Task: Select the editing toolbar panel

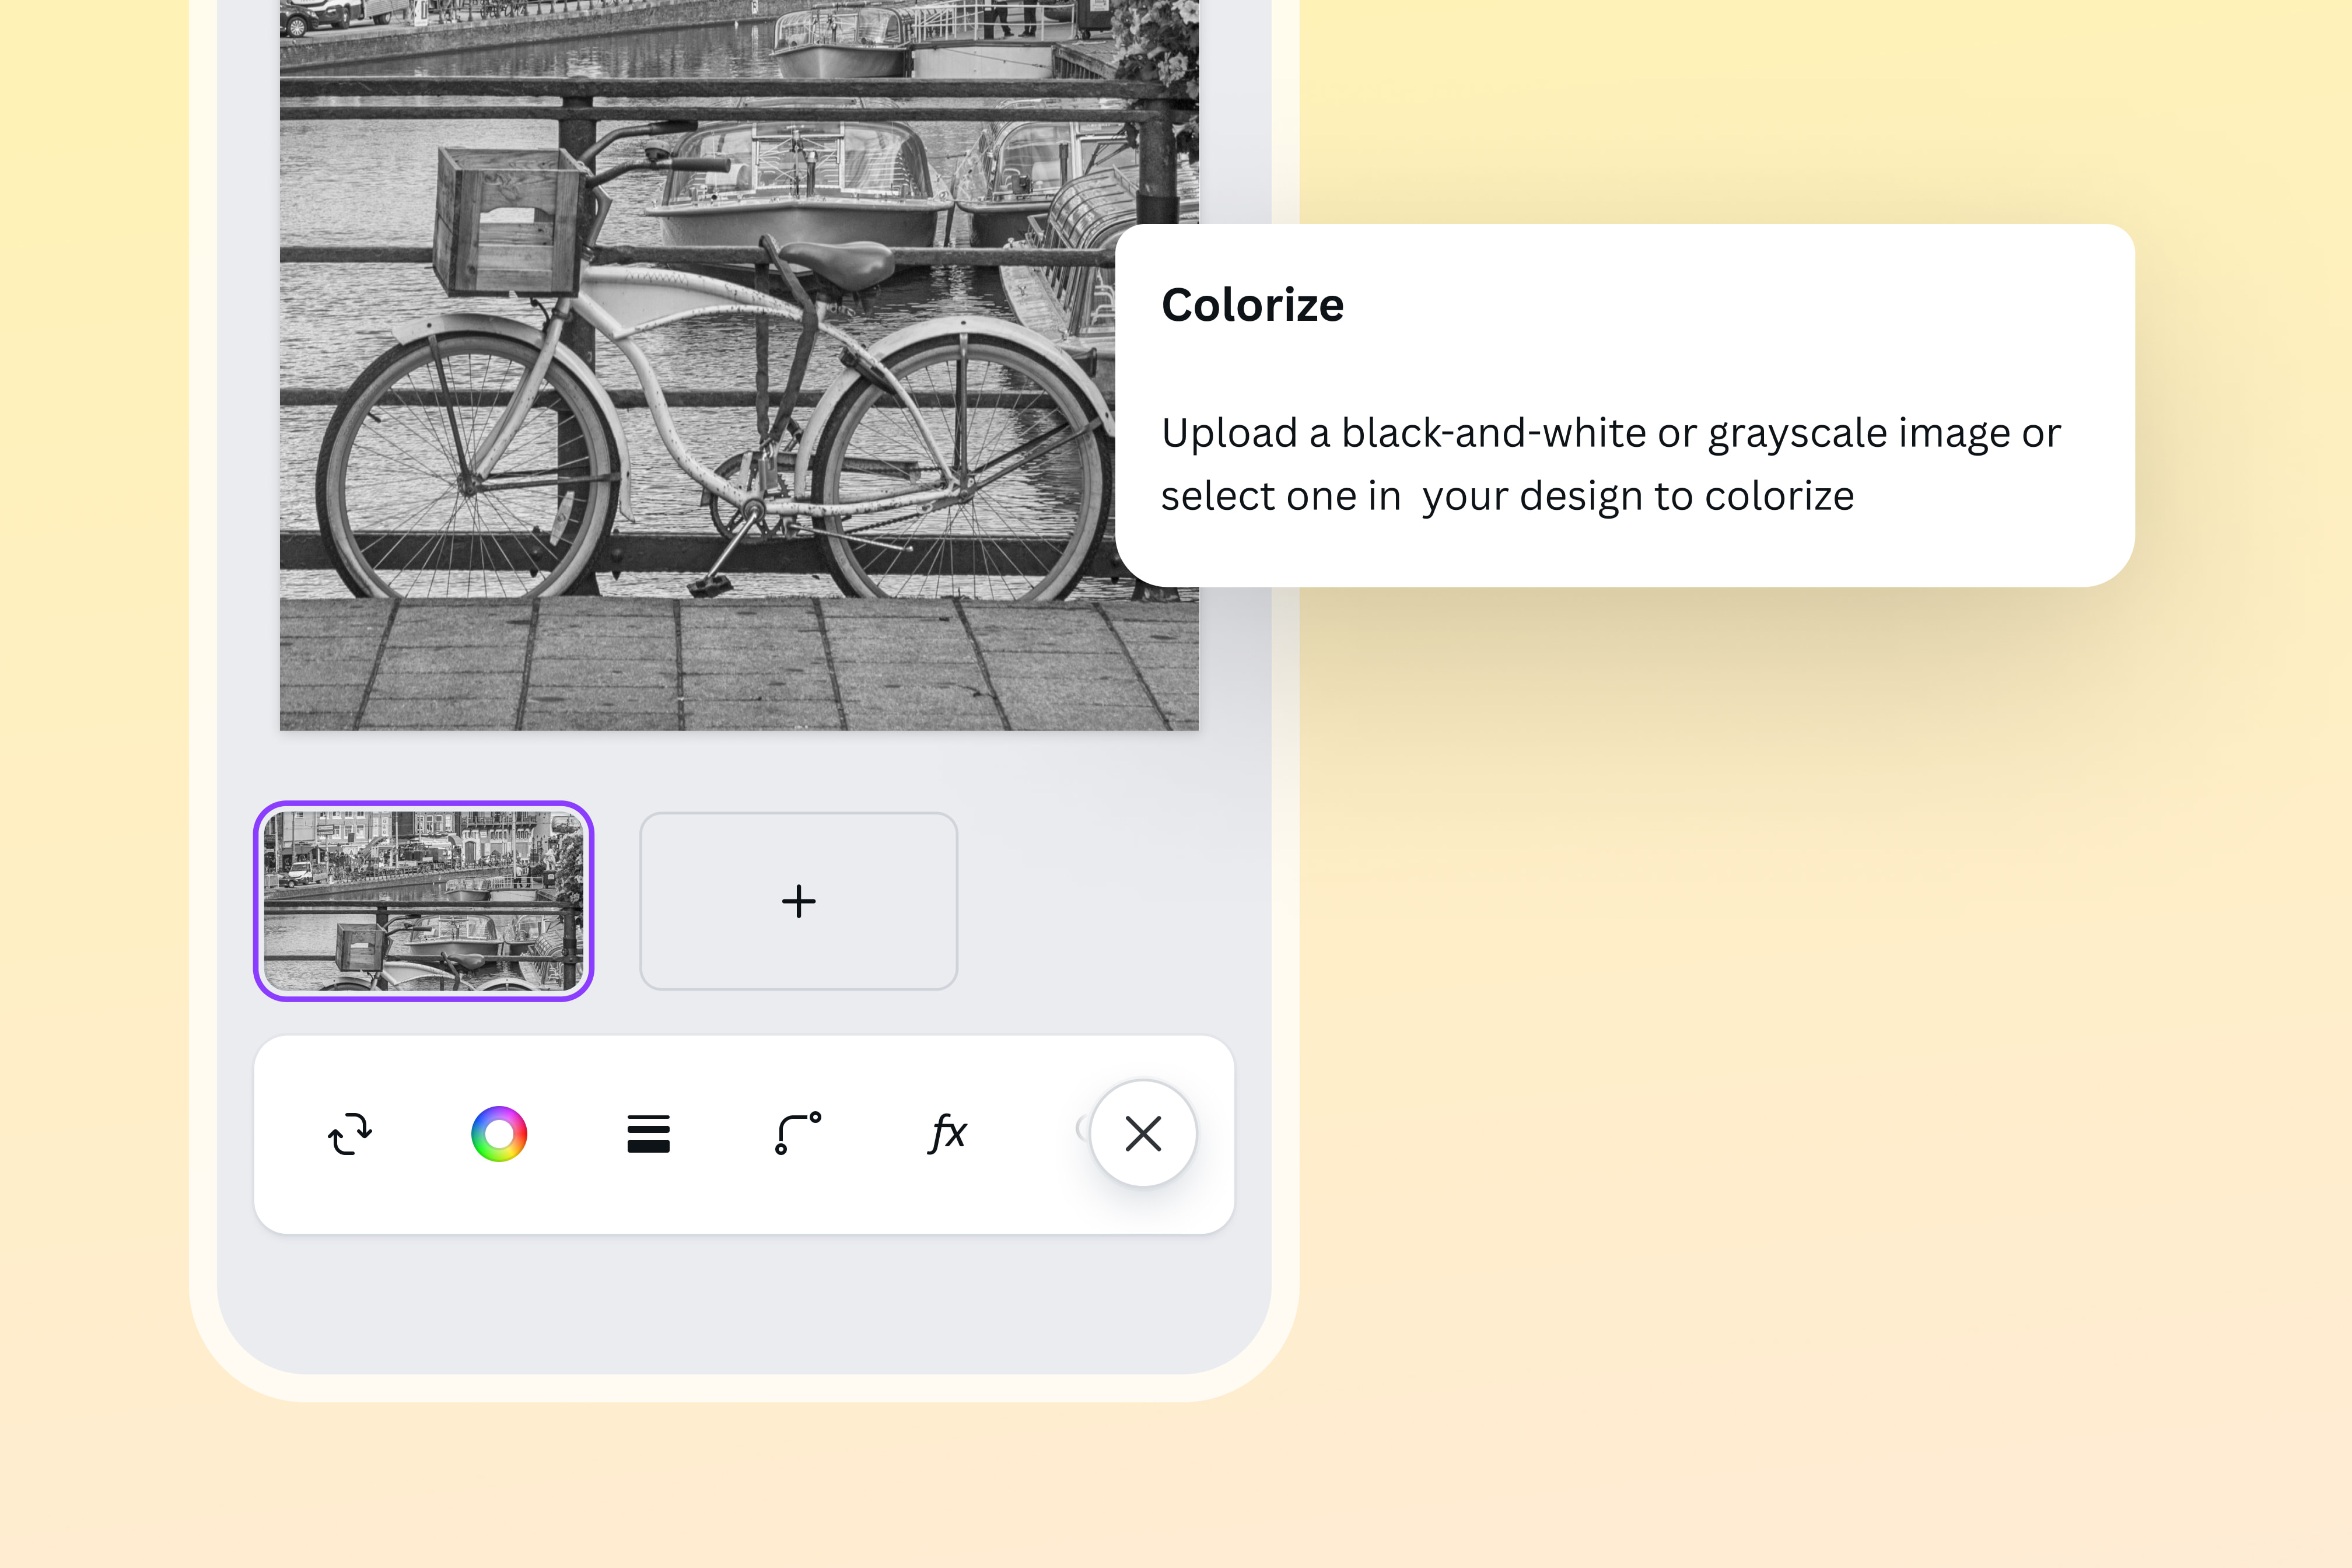Action: (744, 1133)
